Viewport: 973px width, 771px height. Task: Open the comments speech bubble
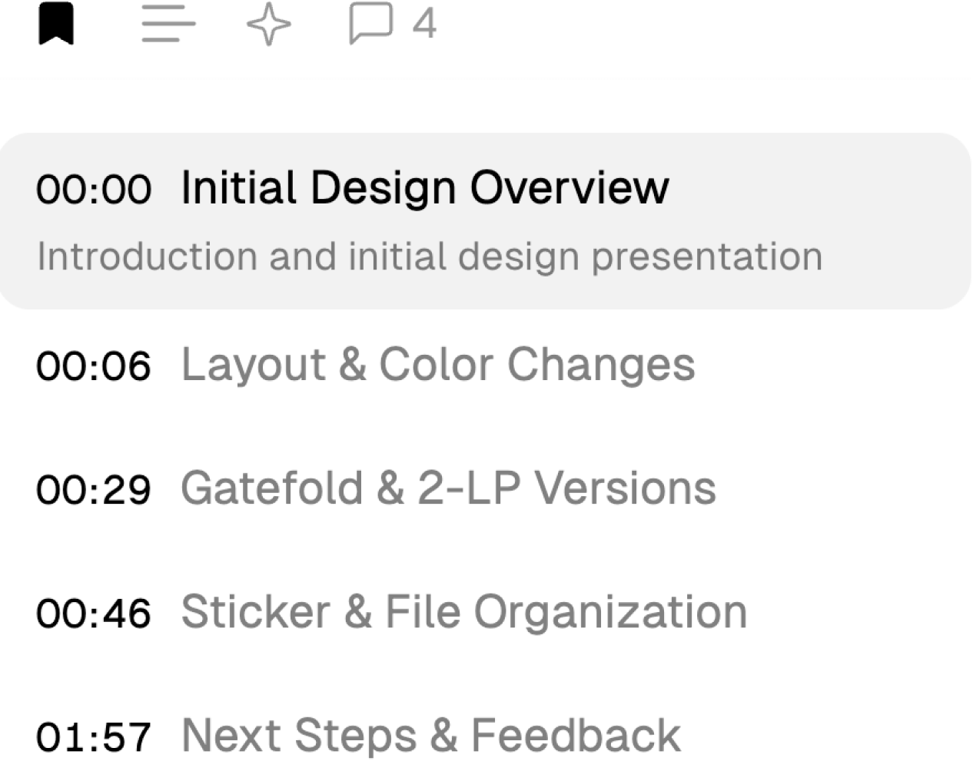click(370, 24)
